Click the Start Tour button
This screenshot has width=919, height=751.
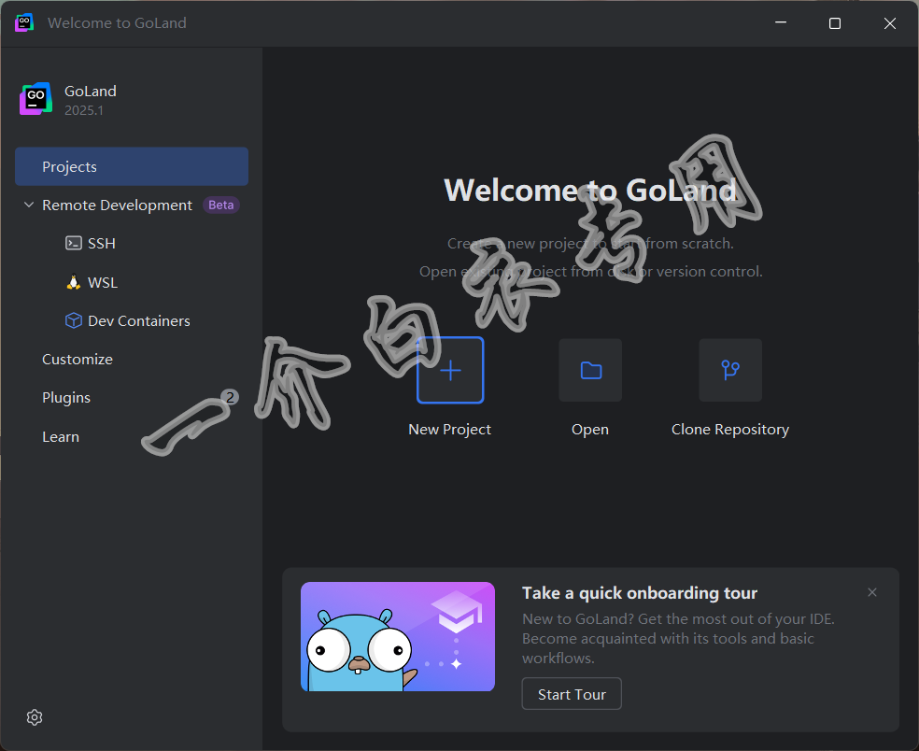[572, 694]
